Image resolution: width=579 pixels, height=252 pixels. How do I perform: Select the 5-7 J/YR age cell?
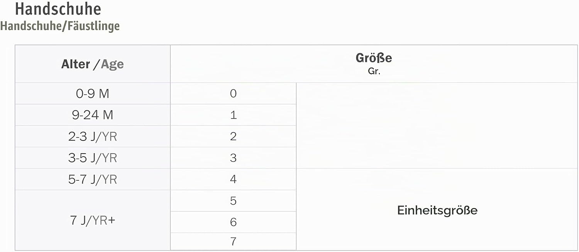[x=93, y=179]
